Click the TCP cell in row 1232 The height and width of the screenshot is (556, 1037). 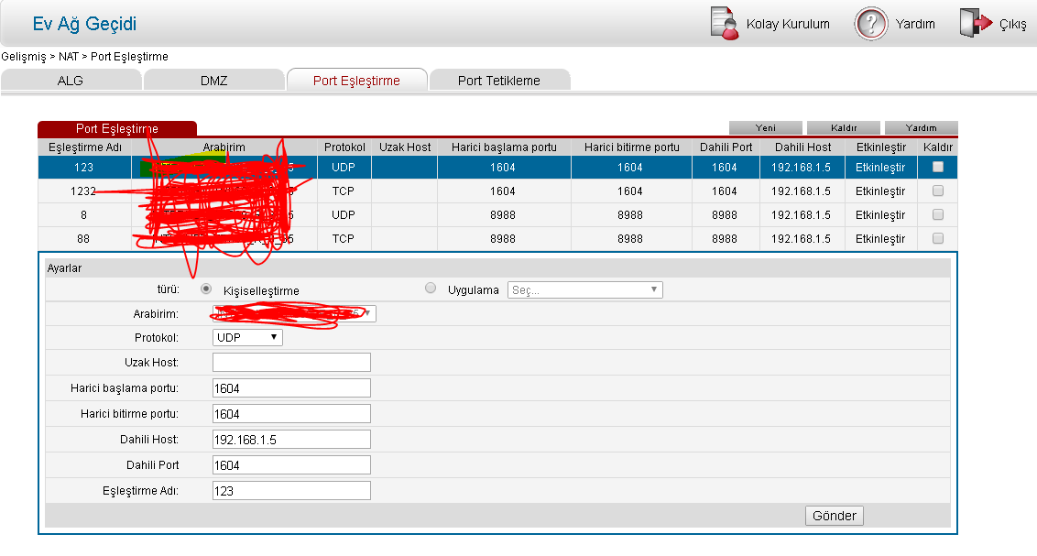click(344, 191)
